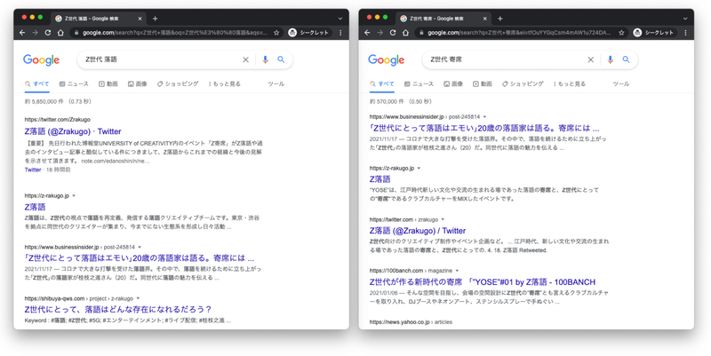Select 動画 tab in right window

483,83
